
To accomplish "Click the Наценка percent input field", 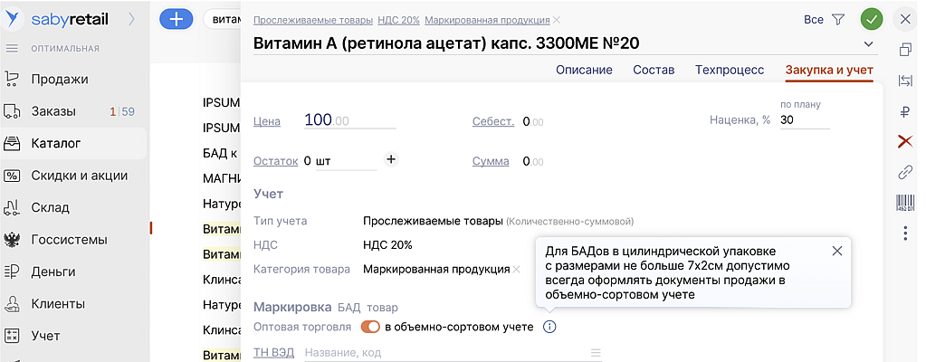I will point(804,120).
